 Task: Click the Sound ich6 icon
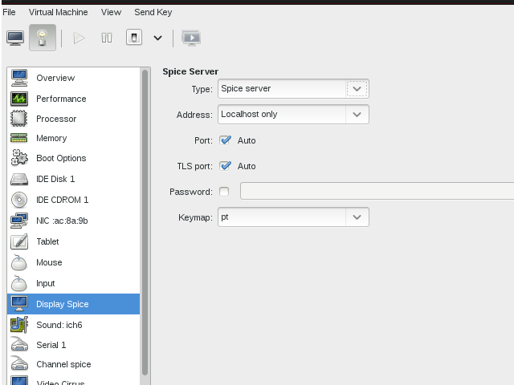pos(19,325)
